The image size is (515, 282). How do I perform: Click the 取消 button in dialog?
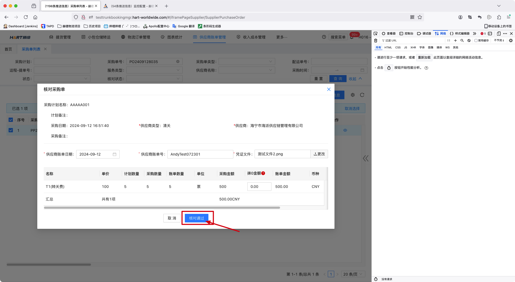click(172, 218)
